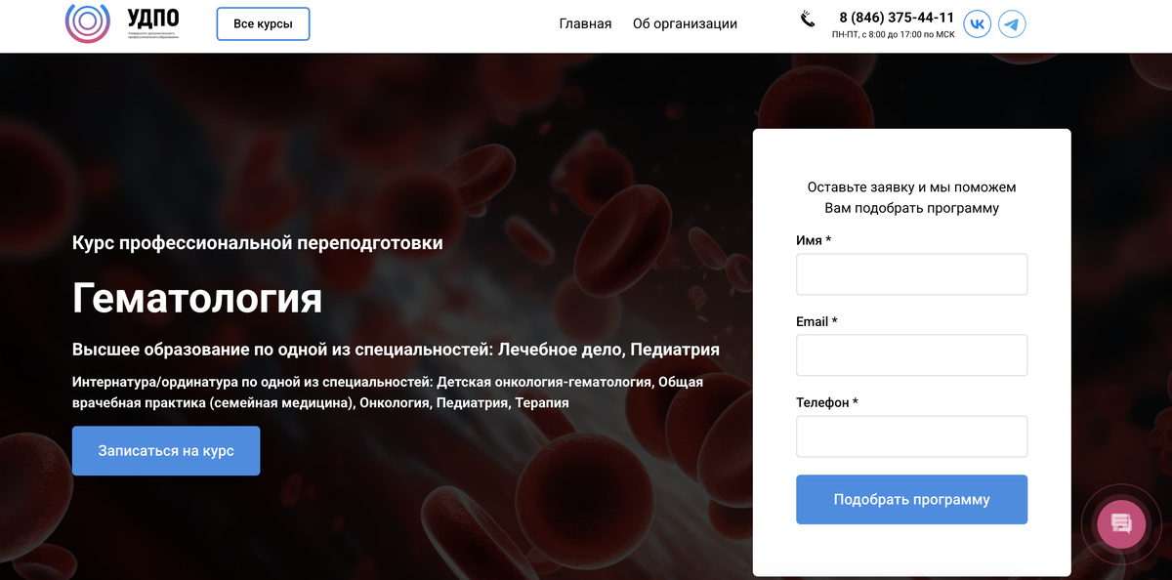Open the Главная menu item

click(584, 23)
